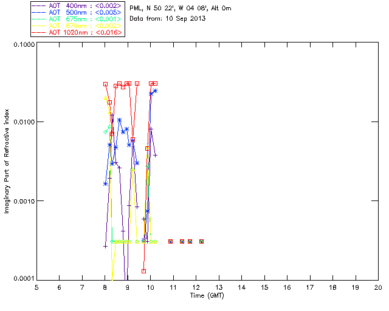
Task: Click the AOT 400nm legend entry
Action: (x=77, y=5)
